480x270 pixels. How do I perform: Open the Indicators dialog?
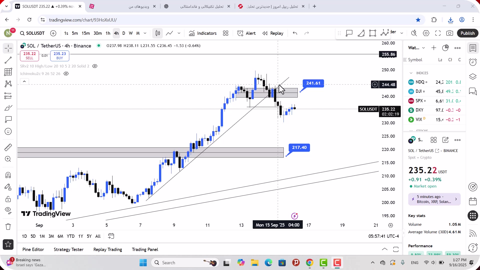tap(203, 33)
